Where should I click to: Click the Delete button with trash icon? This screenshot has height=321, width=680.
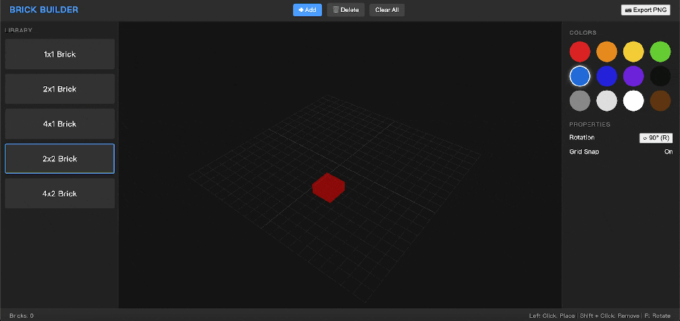345,10
